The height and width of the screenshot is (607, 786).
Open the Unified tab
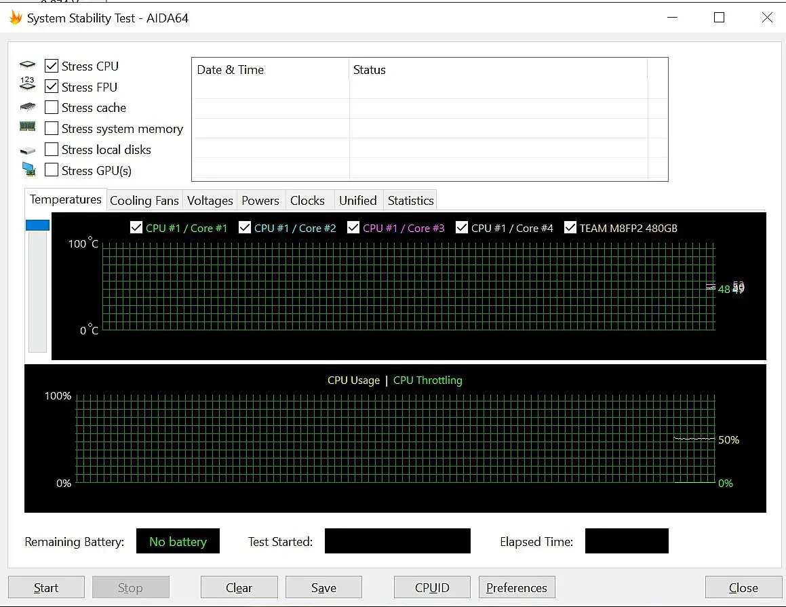(358, 201)
